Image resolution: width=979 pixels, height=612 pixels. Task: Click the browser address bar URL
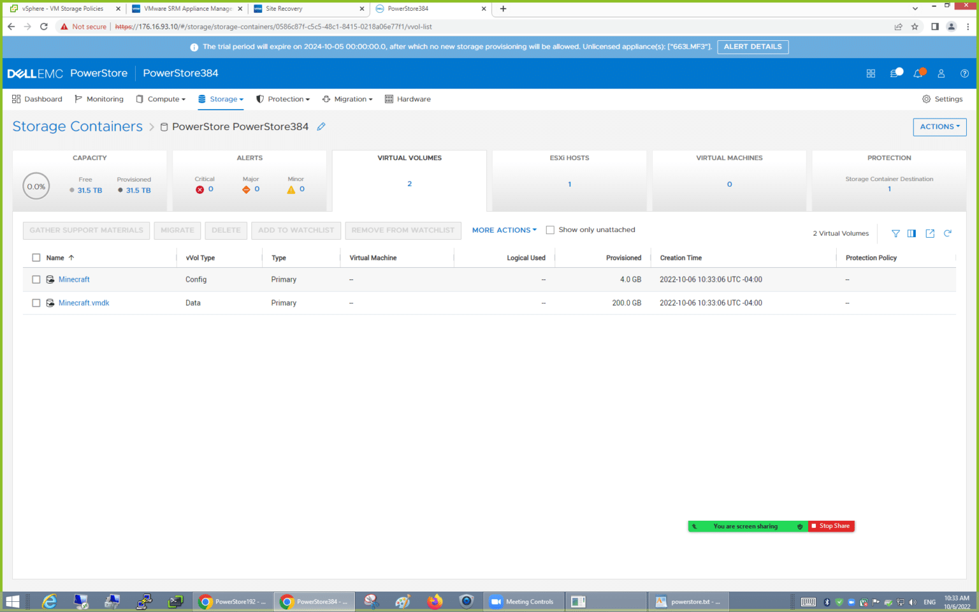click(274, 27)
